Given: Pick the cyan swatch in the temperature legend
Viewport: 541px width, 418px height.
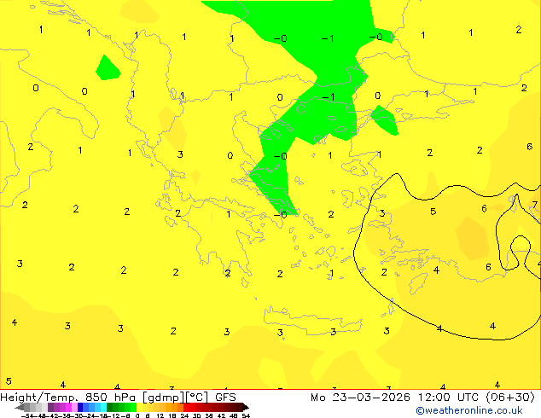Looking at the screenshot, I should 104,407.
